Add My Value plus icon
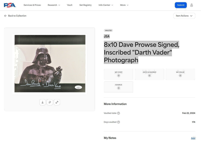201x144 pixels. tap(180, 76)
